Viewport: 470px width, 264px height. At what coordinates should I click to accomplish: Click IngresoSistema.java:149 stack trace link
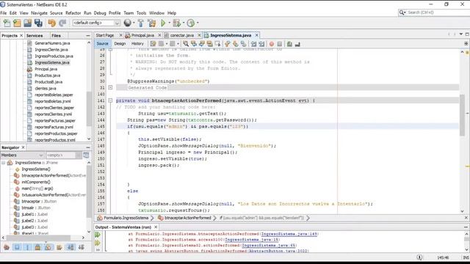pyautogui.click(x=289, y=234)
